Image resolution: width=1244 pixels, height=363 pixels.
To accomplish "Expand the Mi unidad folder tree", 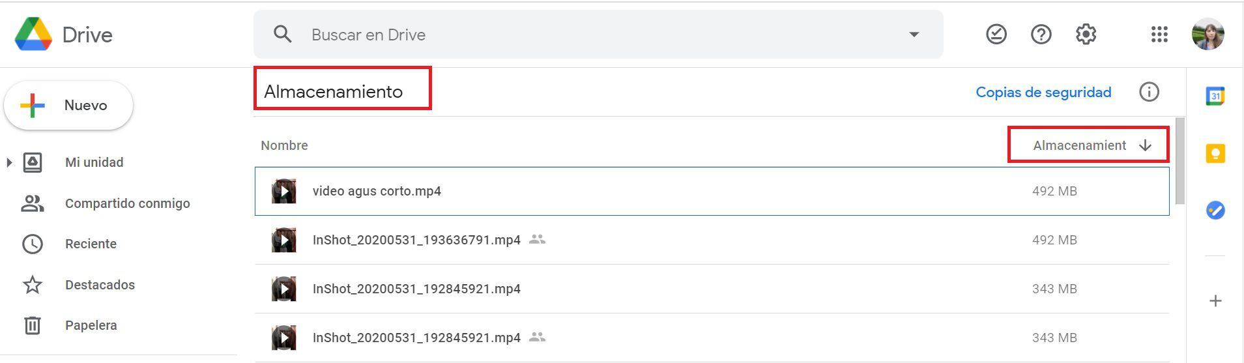I will coord(9,162).
